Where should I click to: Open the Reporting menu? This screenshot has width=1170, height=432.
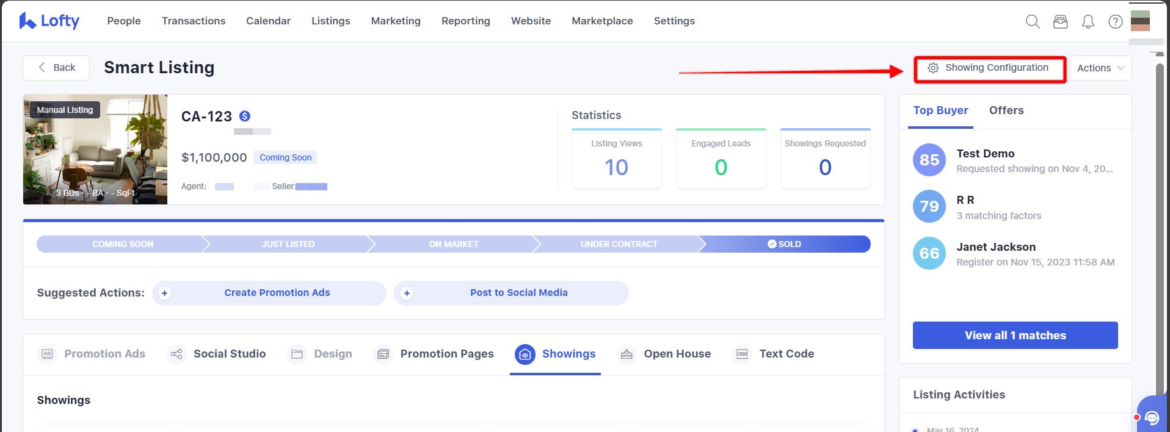(466, 21)
